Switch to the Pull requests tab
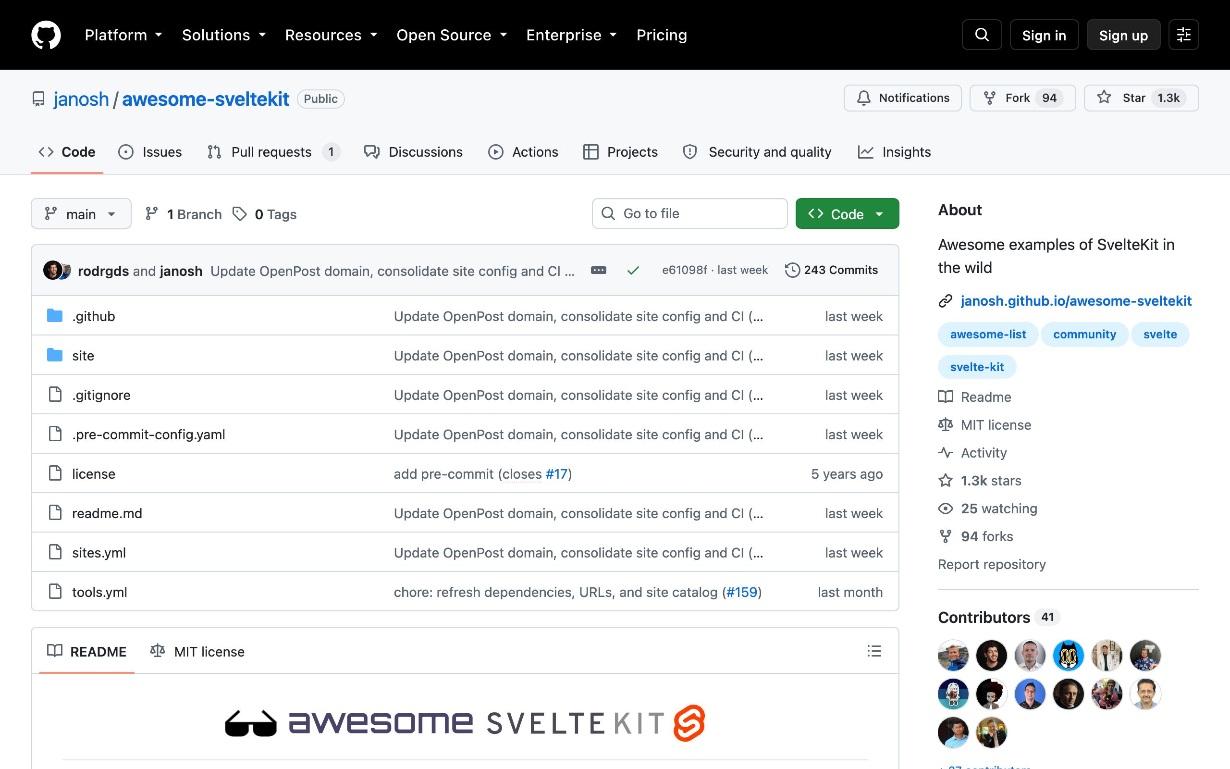The image size is (1230, 769). coord(273,152)
